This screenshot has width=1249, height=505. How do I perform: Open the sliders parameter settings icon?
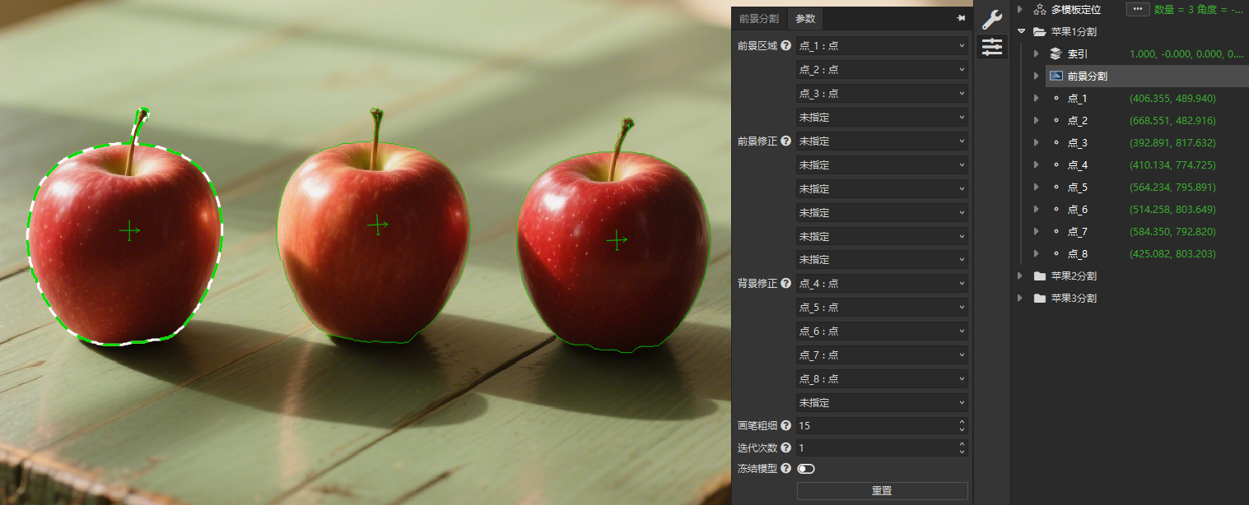[x=992, y=47]
